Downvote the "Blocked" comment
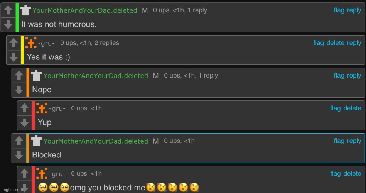366x193 pixels. pos(19,156)
